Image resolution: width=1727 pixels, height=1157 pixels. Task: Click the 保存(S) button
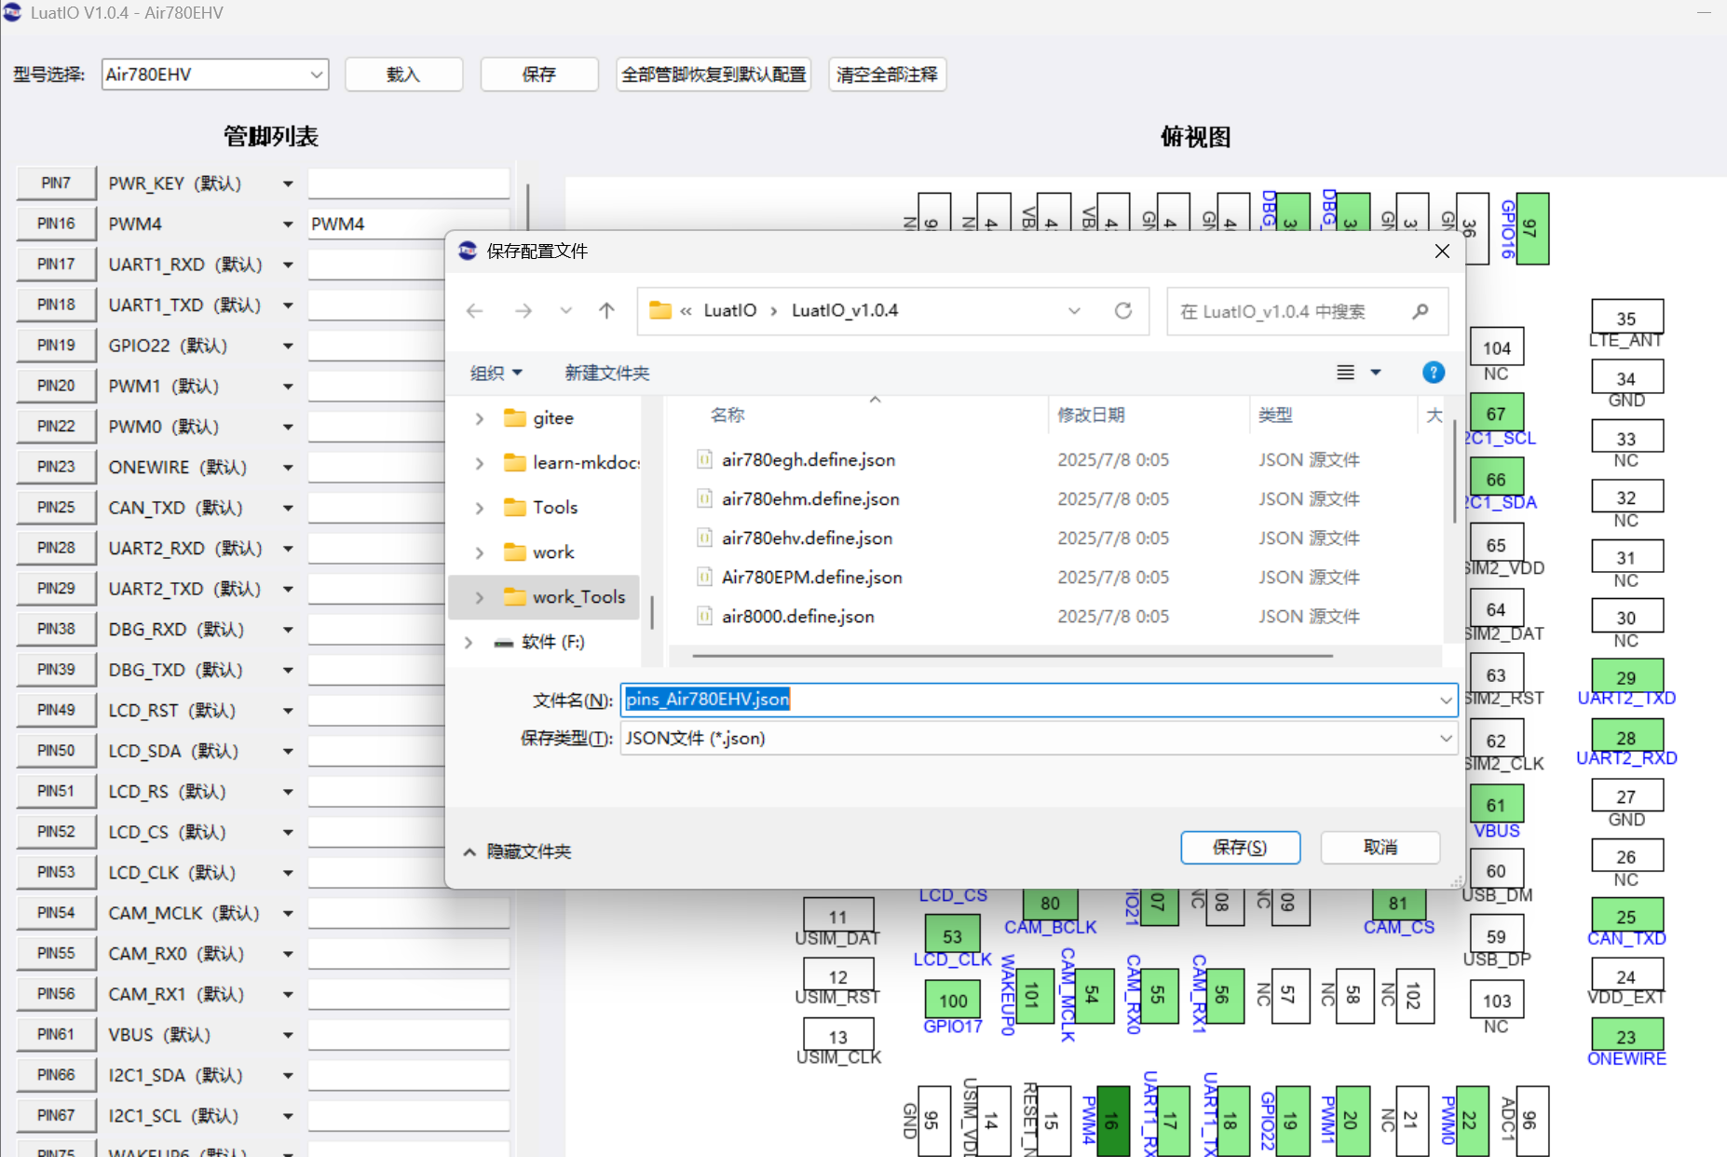tap(1240, 848)
